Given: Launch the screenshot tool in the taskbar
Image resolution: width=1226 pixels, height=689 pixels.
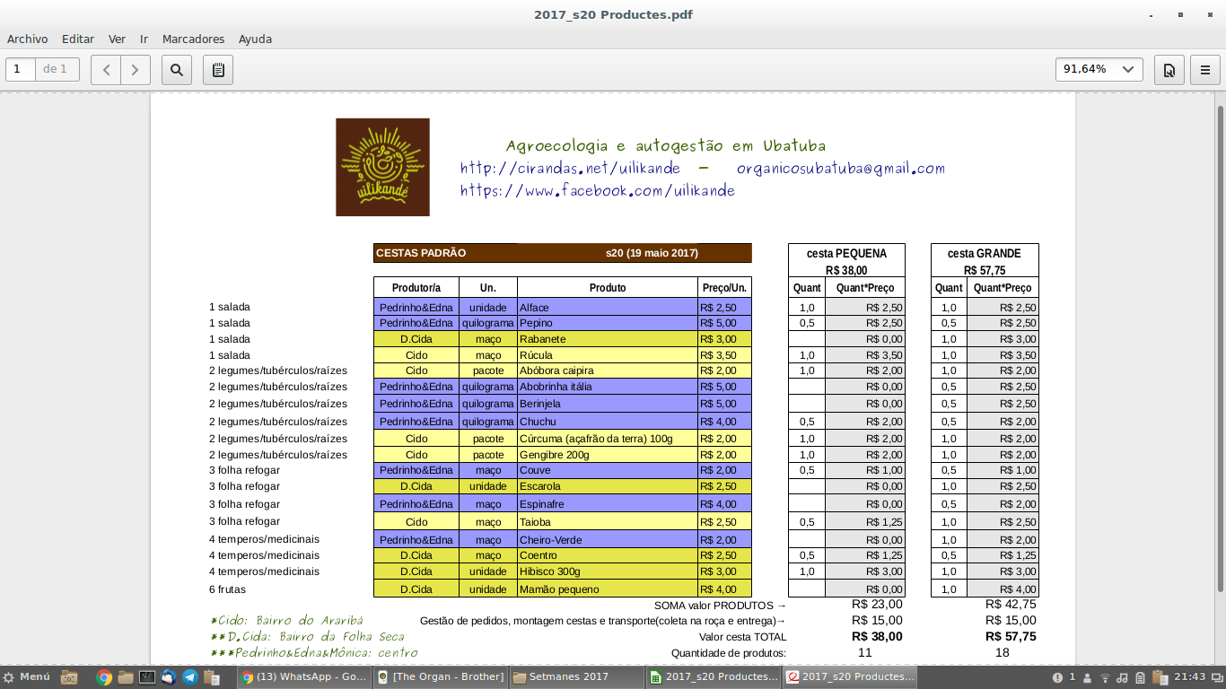Looking at the screenshot, I should click(x=70, y=677).
